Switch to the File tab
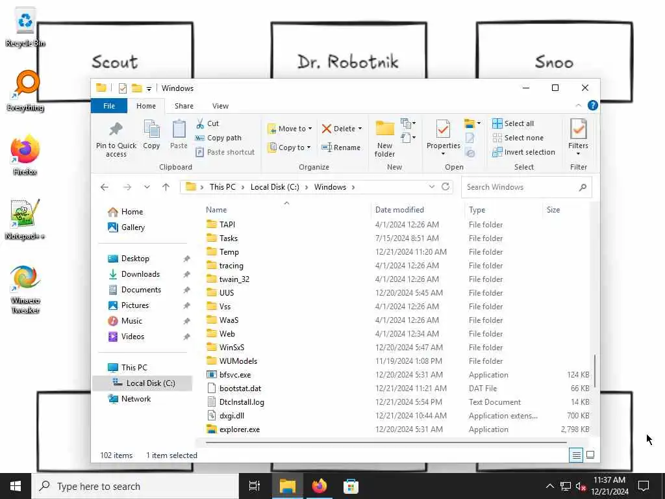665x499 pixels. point(109,106)
